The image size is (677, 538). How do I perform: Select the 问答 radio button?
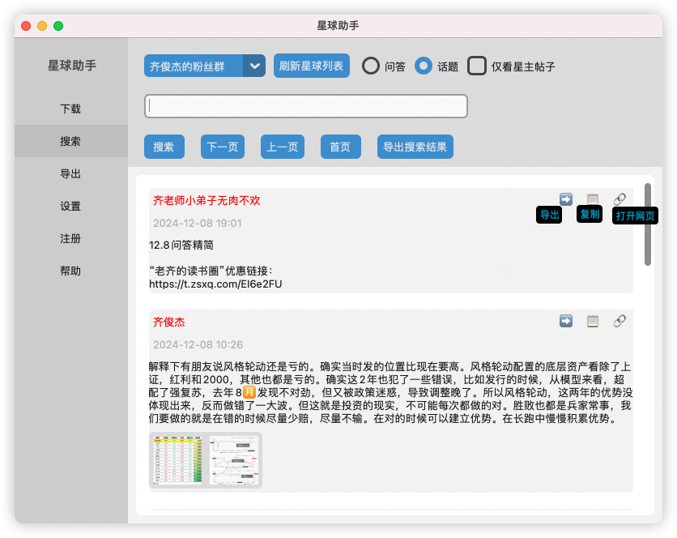pyautogui.click(x=371, y=66)
